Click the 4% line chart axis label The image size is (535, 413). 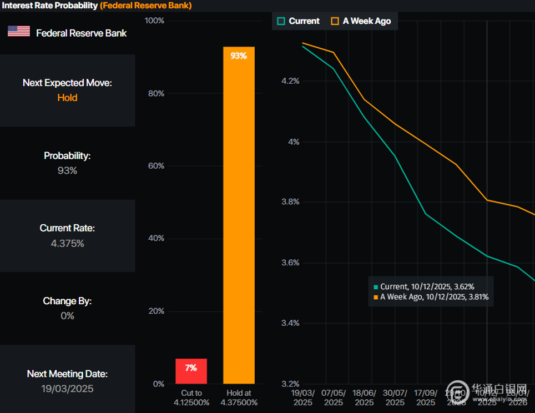tap(294, 142)
